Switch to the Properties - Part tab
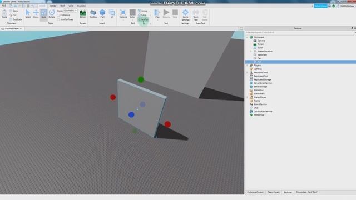Screen dimensions: 356x200 click(x=306, y=192)
